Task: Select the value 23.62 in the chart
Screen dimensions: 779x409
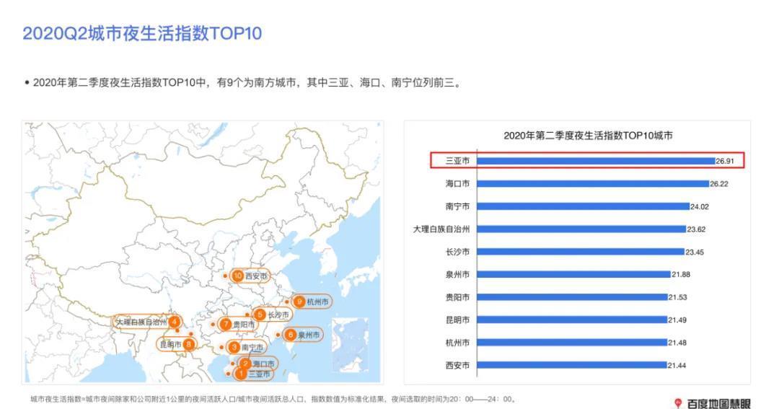Action: [x=696, y=229]
